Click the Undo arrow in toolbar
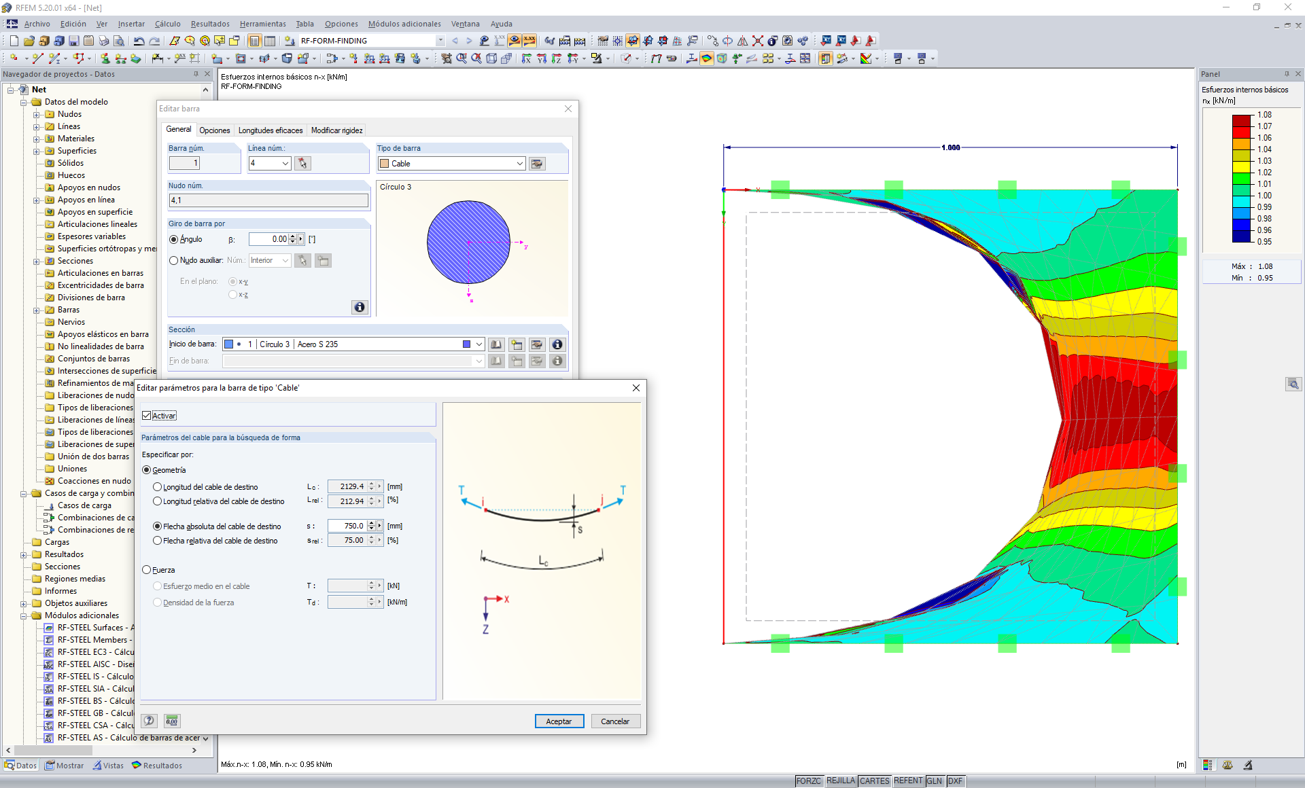 (x=139, y=41)
